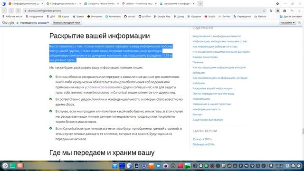Viewport: 304px width, 171px height.
Task: Jump to 'Уведомления о конфиденциальности' section
Action: click(x=217, y=36)
